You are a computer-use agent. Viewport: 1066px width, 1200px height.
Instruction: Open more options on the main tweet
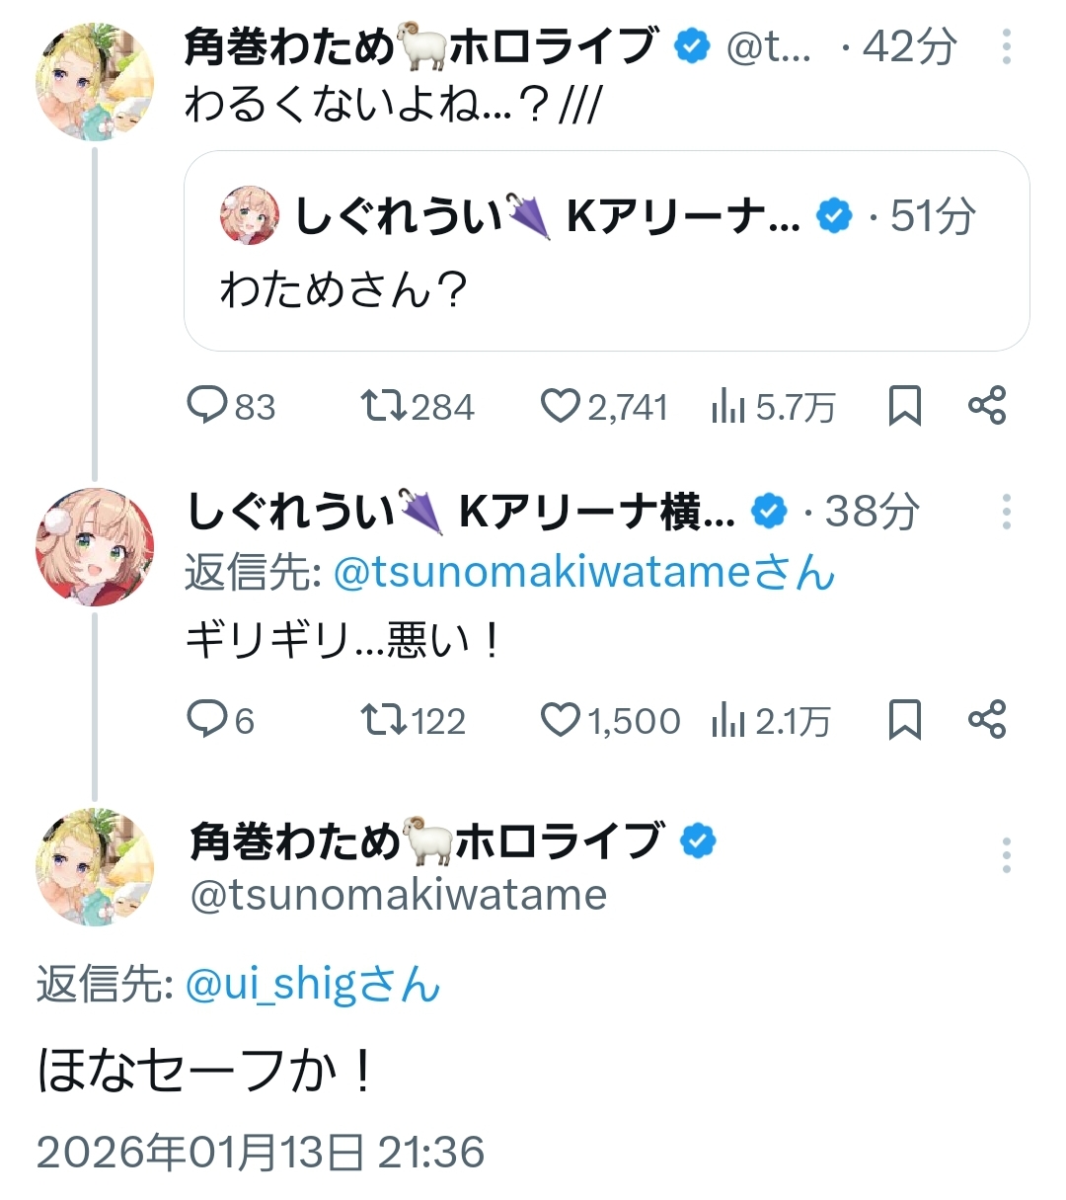click(x=1006, y=855)
